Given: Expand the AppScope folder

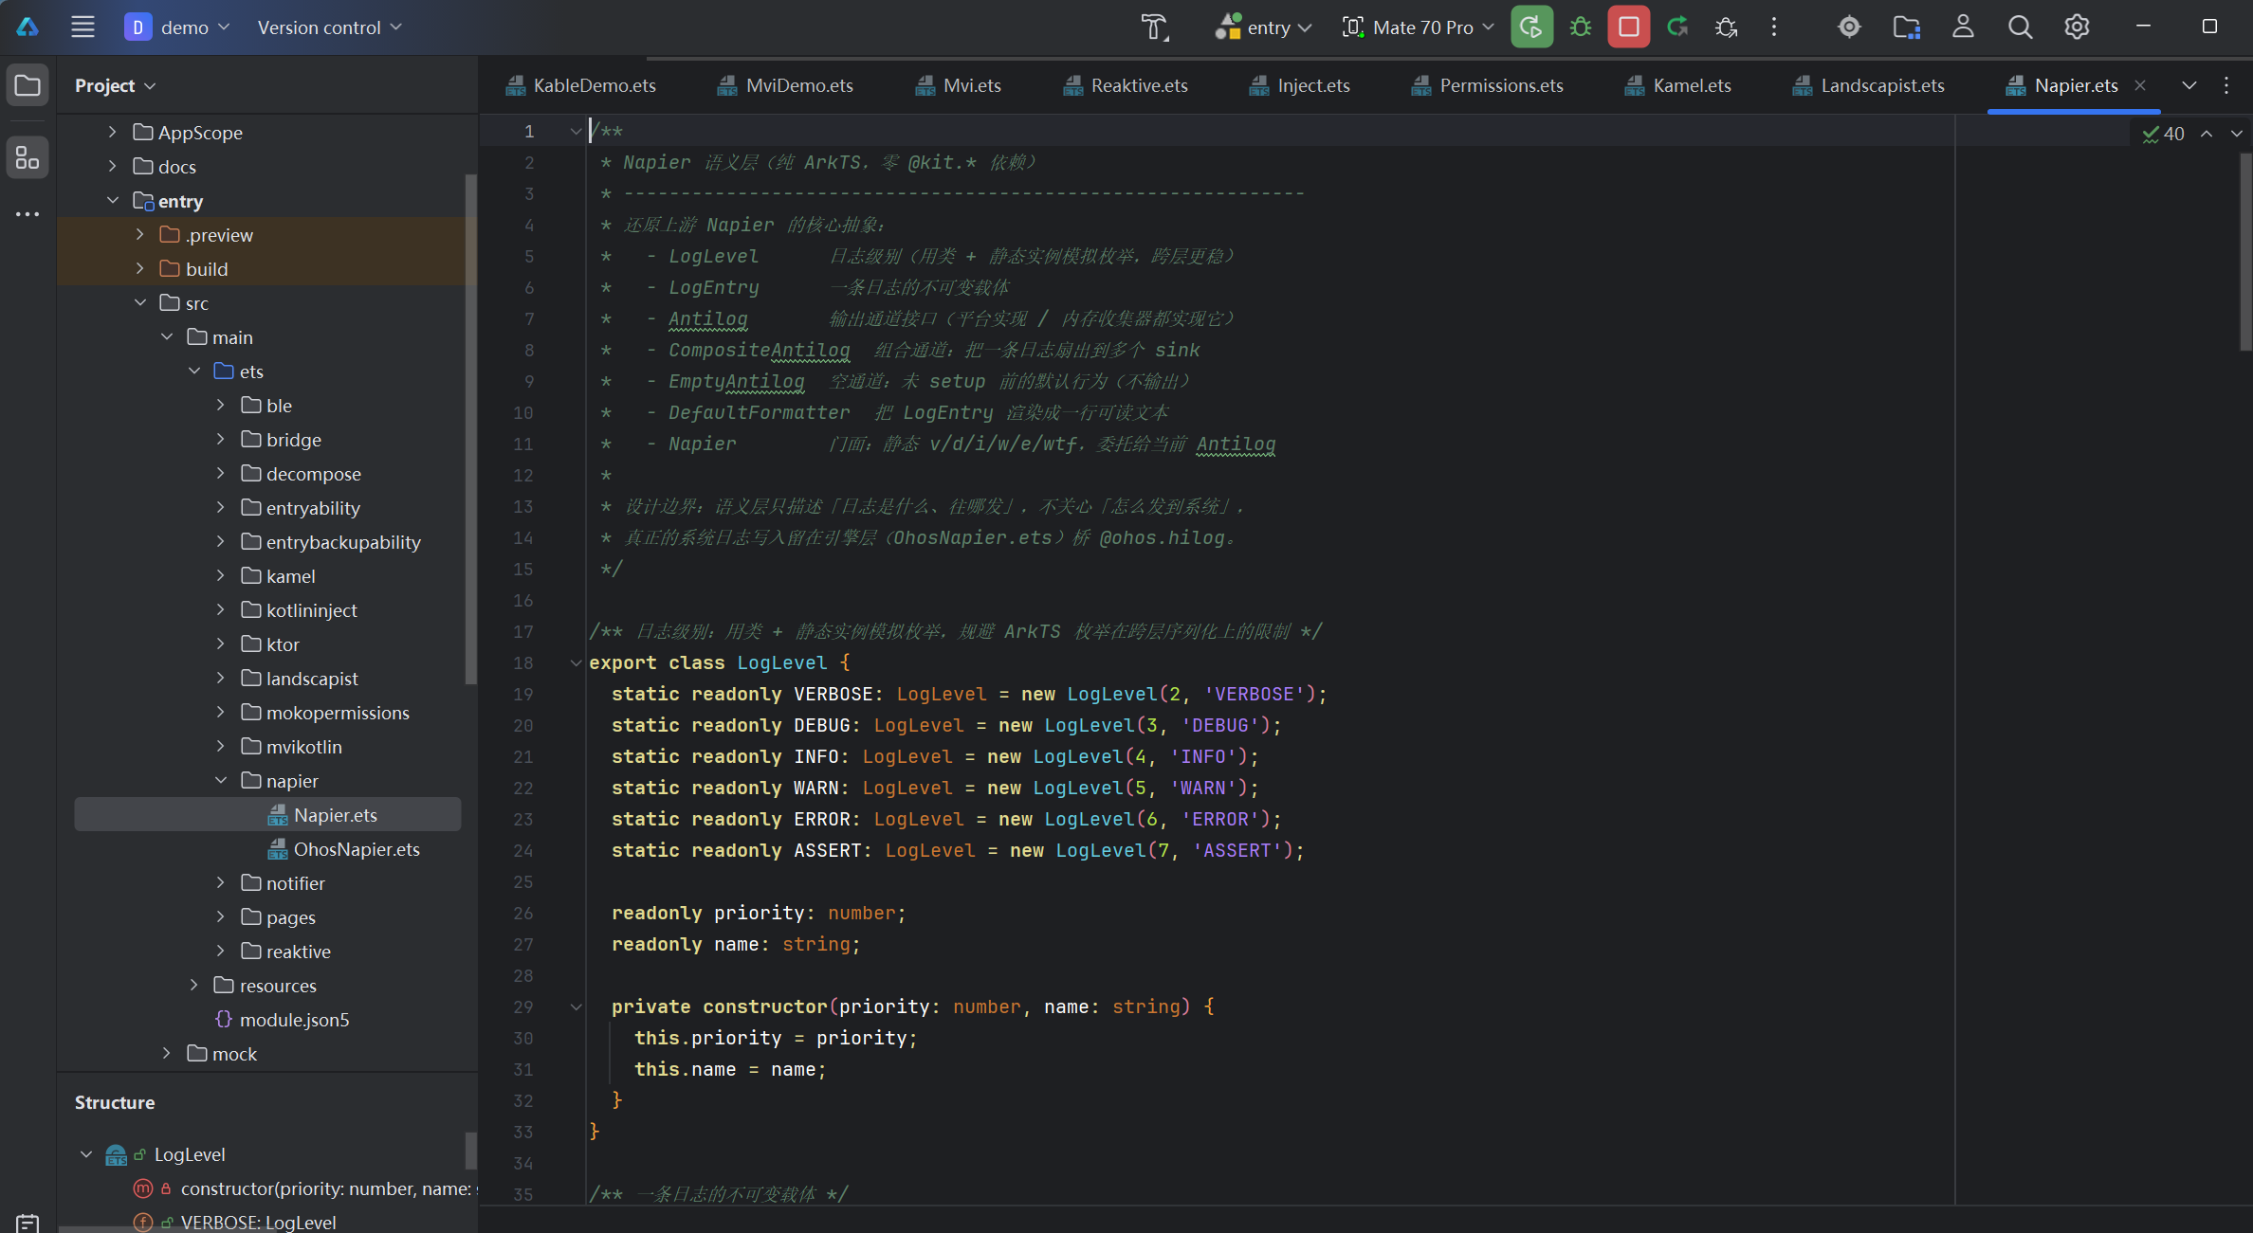Looking at the screenshot, I should click(x=113, y=133).
